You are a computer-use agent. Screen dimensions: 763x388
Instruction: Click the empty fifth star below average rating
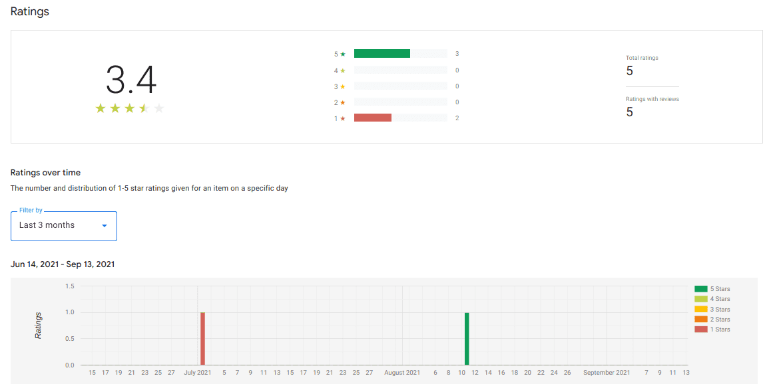(160, 108)
